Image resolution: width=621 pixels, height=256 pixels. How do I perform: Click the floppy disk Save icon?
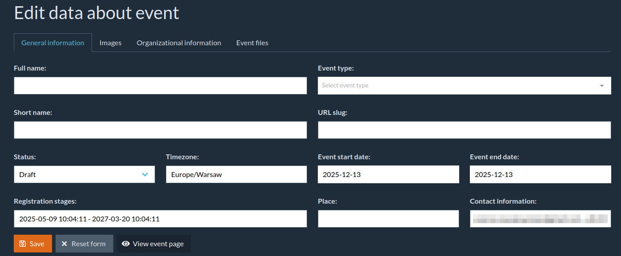point(23,244)
